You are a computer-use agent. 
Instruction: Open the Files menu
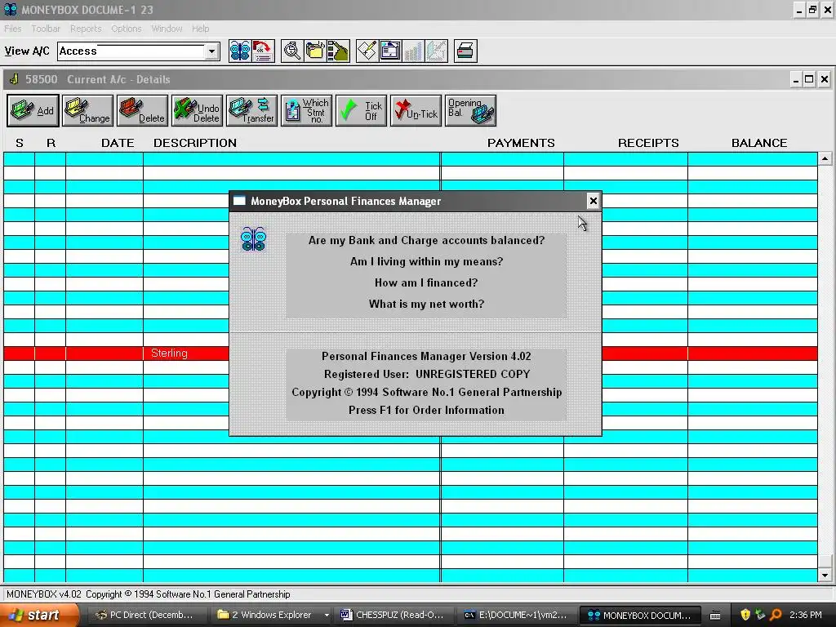(x=13, y=29)
